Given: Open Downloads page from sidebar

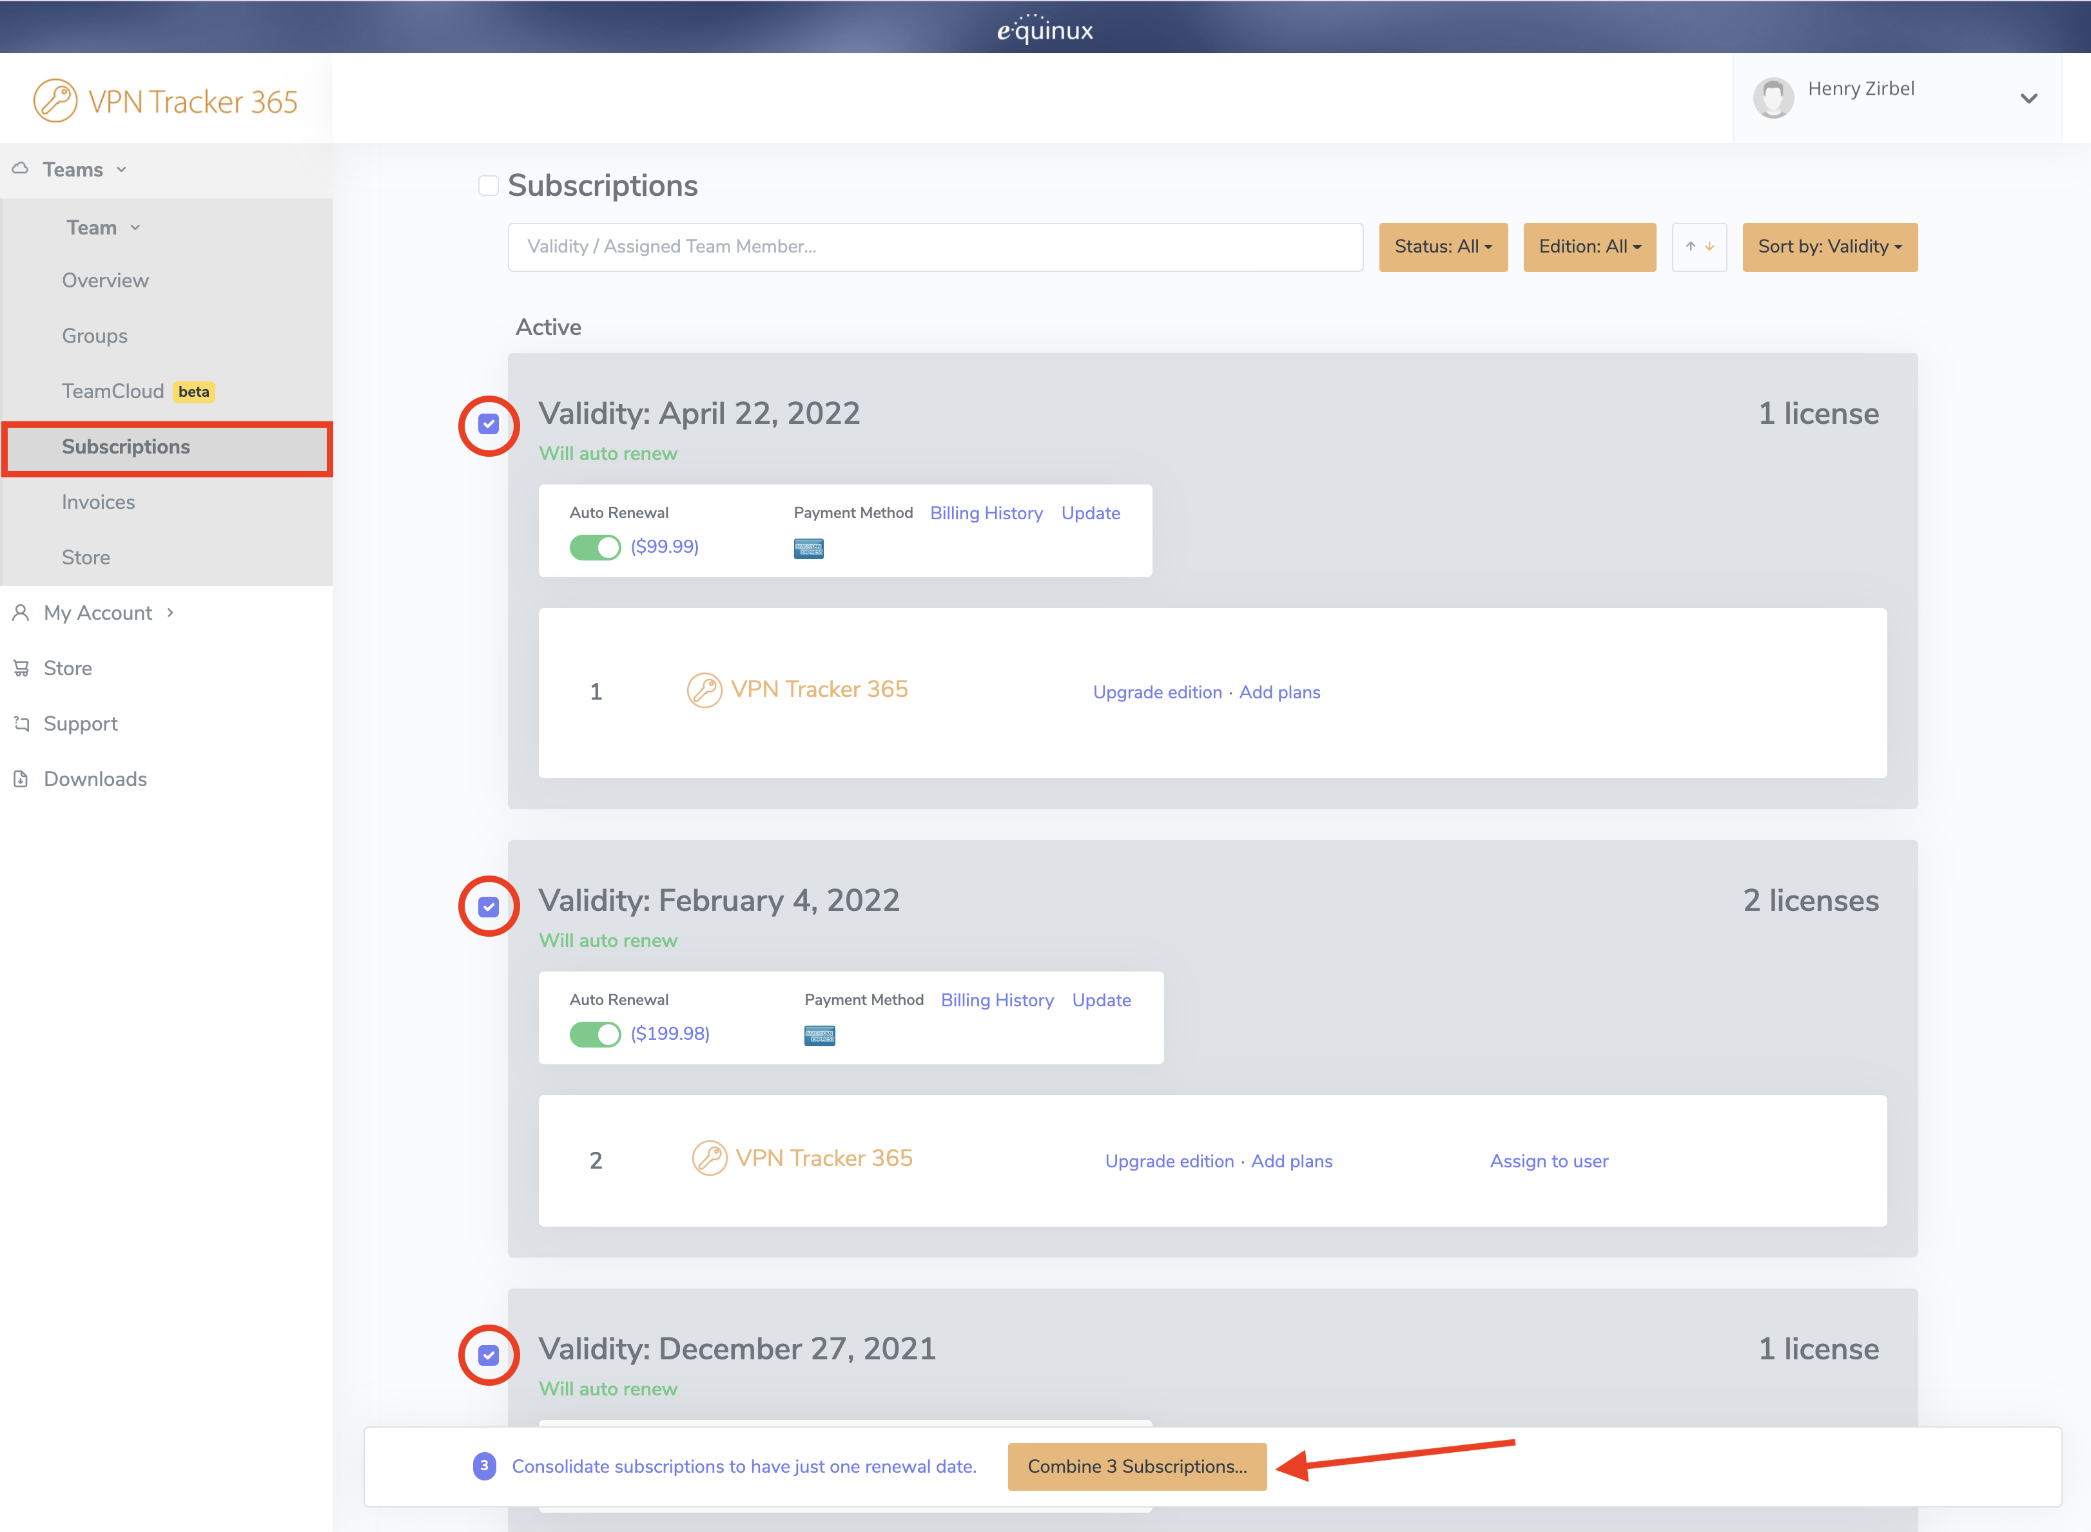Looking at the screenshot, I should tap(95, 779).
